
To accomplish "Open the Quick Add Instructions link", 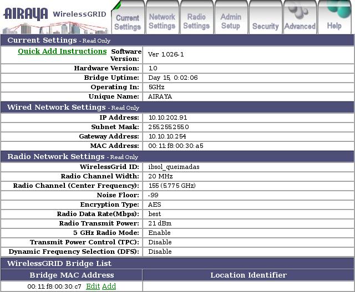I will click(x=62, y=52).
